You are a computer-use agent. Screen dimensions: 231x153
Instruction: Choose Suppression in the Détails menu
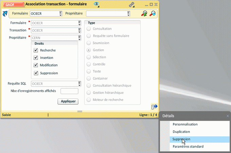click(x=181, y=139)
